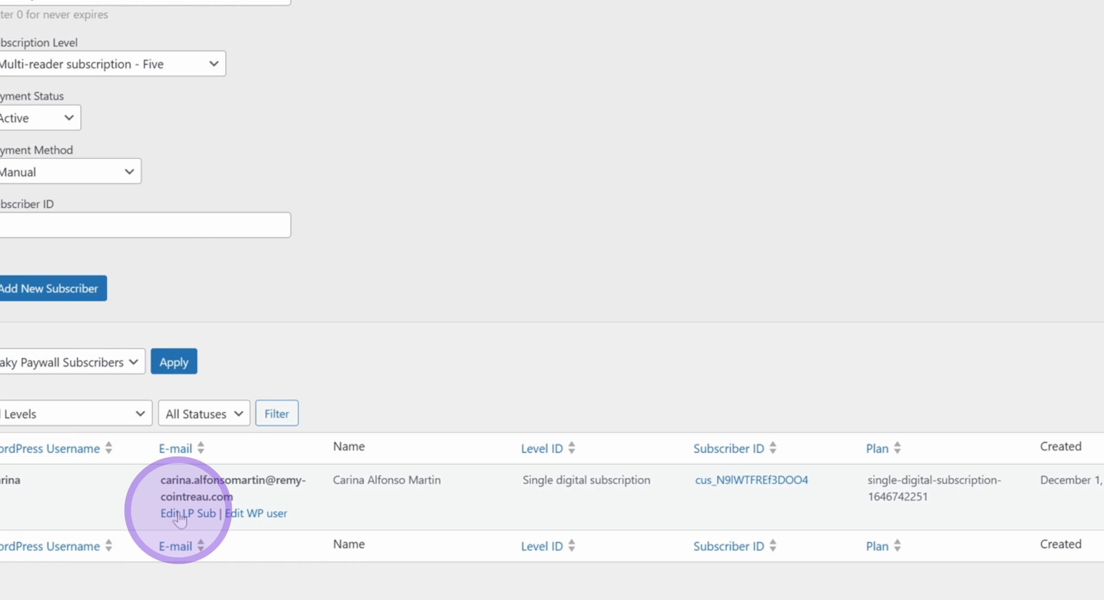Sort by Plan in top table header
This screenshot has height=600, width=1104.
877,448
